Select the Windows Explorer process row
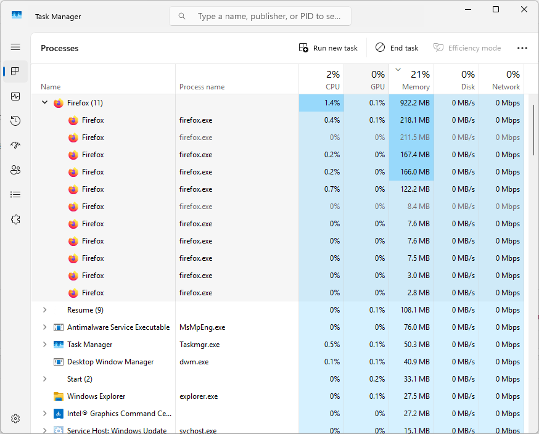Screen dimensions: 539x434 96,396
